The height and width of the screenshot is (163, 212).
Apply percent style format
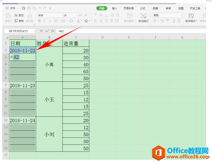[x=162, y=21]
